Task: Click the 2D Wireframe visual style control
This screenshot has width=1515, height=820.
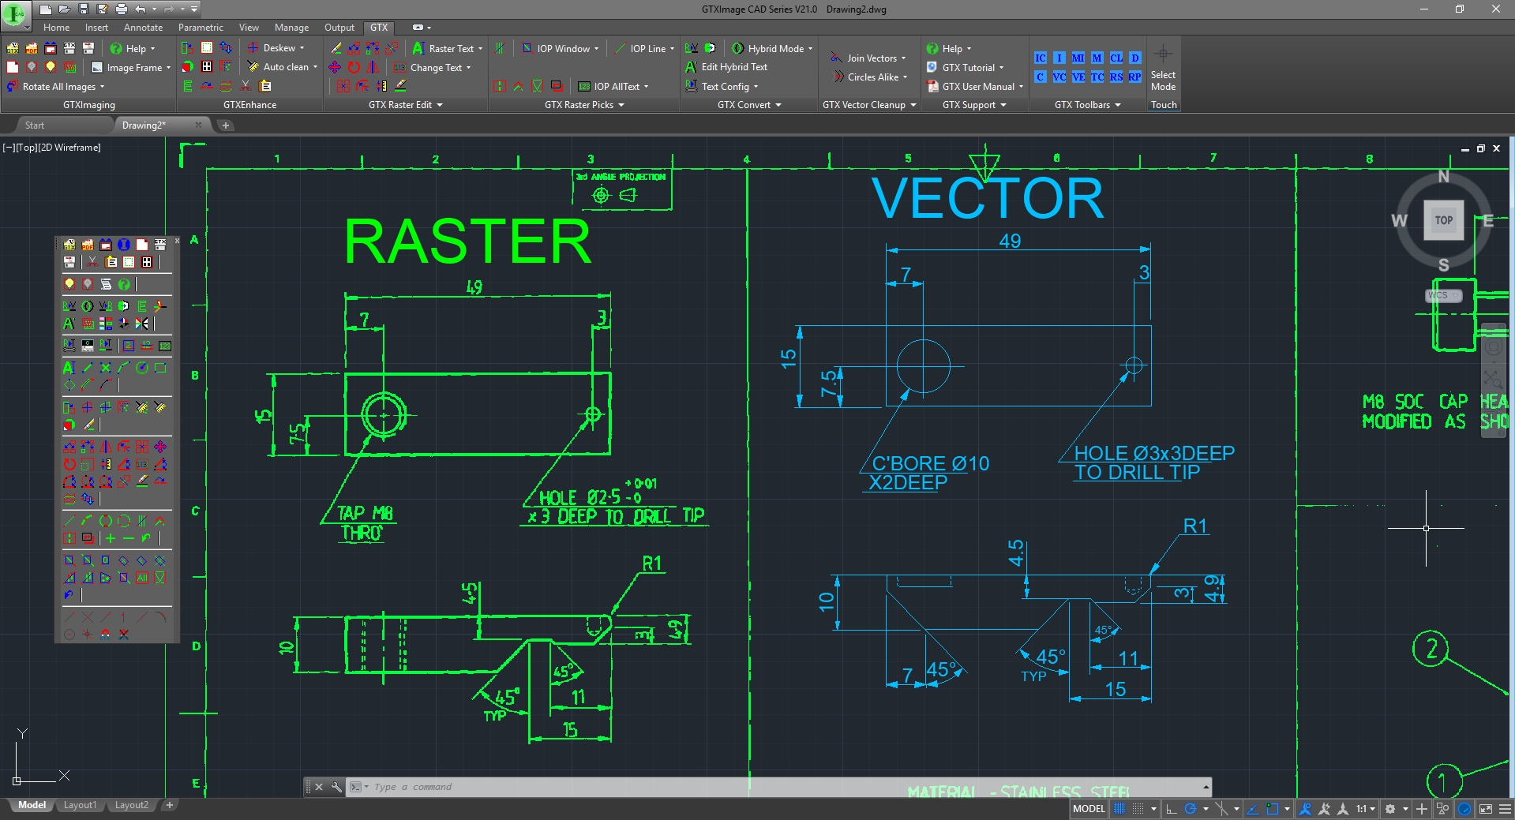Action: click(x=71, y=148)
